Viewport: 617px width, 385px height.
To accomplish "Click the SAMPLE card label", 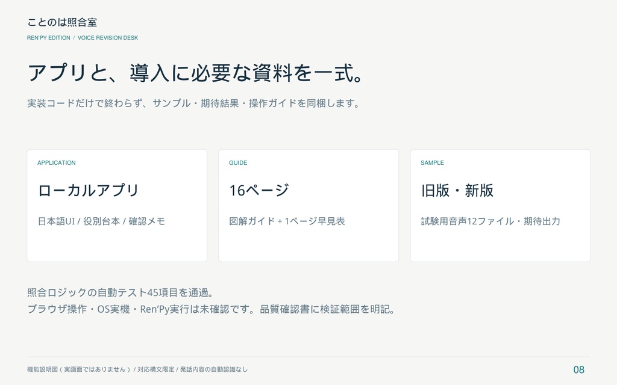I will click(x=432, y=162).
